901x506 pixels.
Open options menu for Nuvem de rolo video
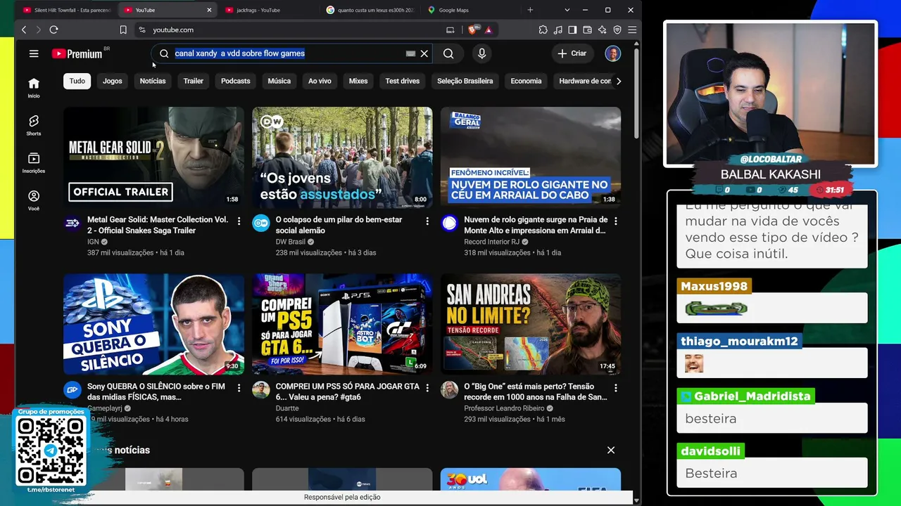click(616, 221)
